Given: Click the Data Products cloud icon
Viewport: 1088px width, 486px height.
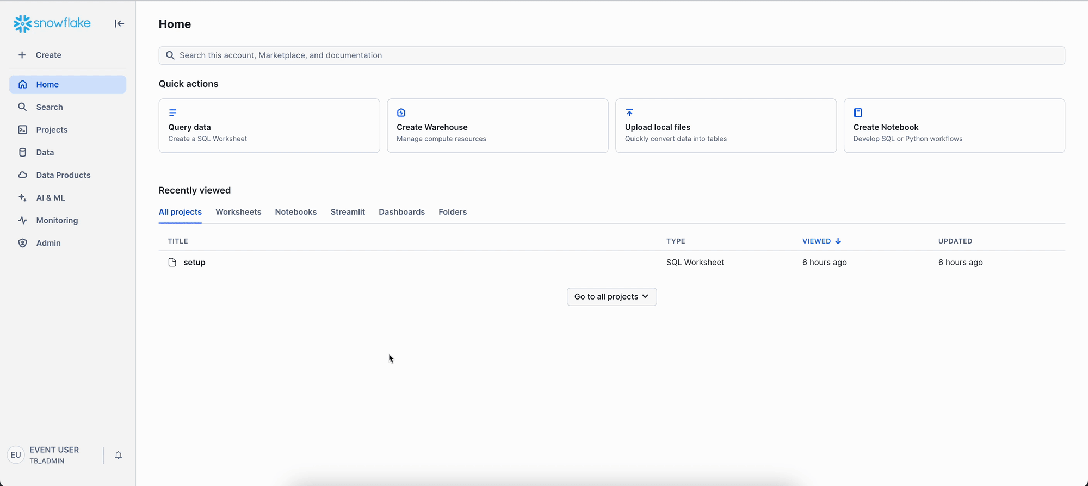Looking at the screenshot, I should pos(22,175).
